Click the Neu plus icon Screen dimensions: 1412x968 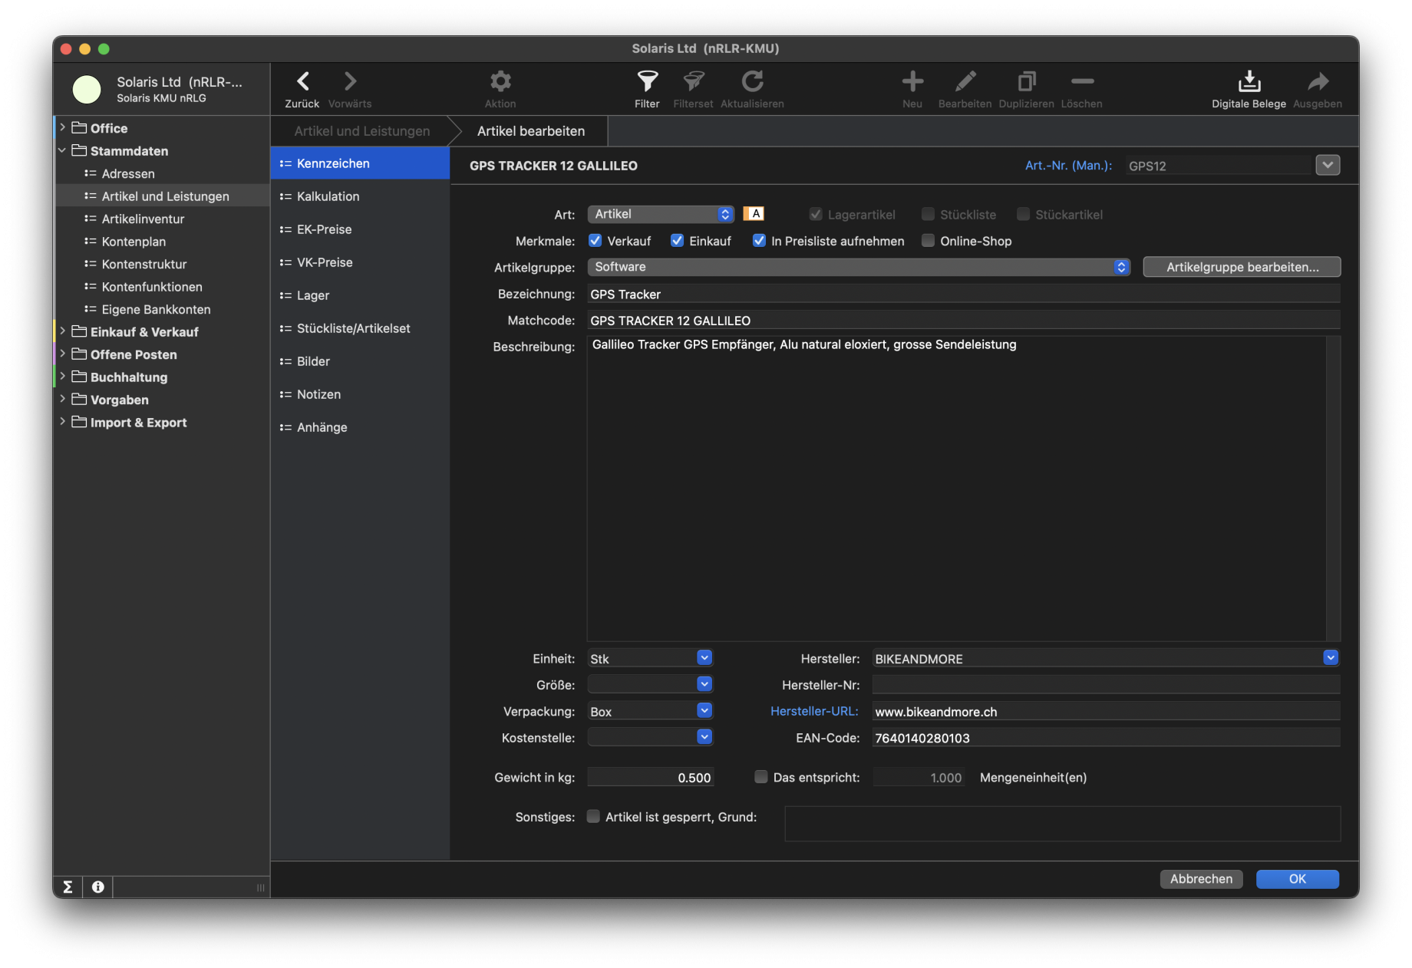912,81
